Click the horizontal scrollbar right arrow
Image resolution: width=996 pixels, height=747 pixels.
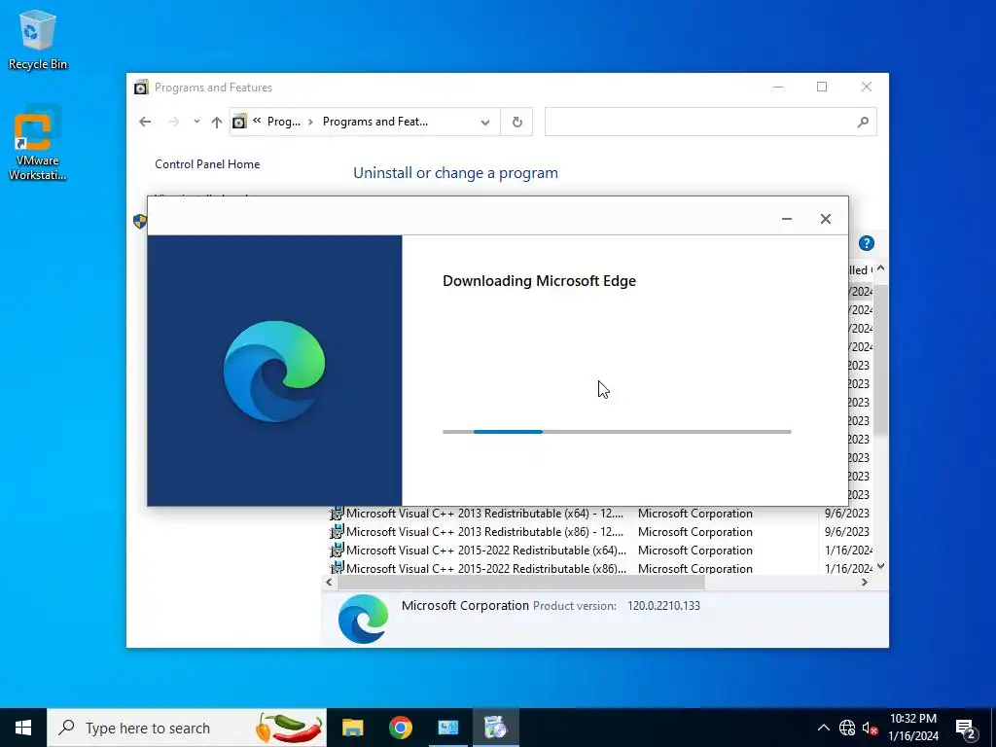tap(865, 582)
